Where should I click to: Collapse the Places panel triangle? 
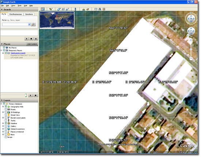click(x=2, y=44)
